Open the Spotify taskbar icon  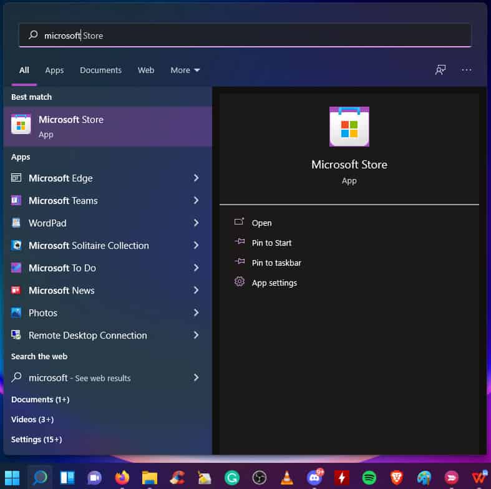pyautogui.click(x=369, y=478)
